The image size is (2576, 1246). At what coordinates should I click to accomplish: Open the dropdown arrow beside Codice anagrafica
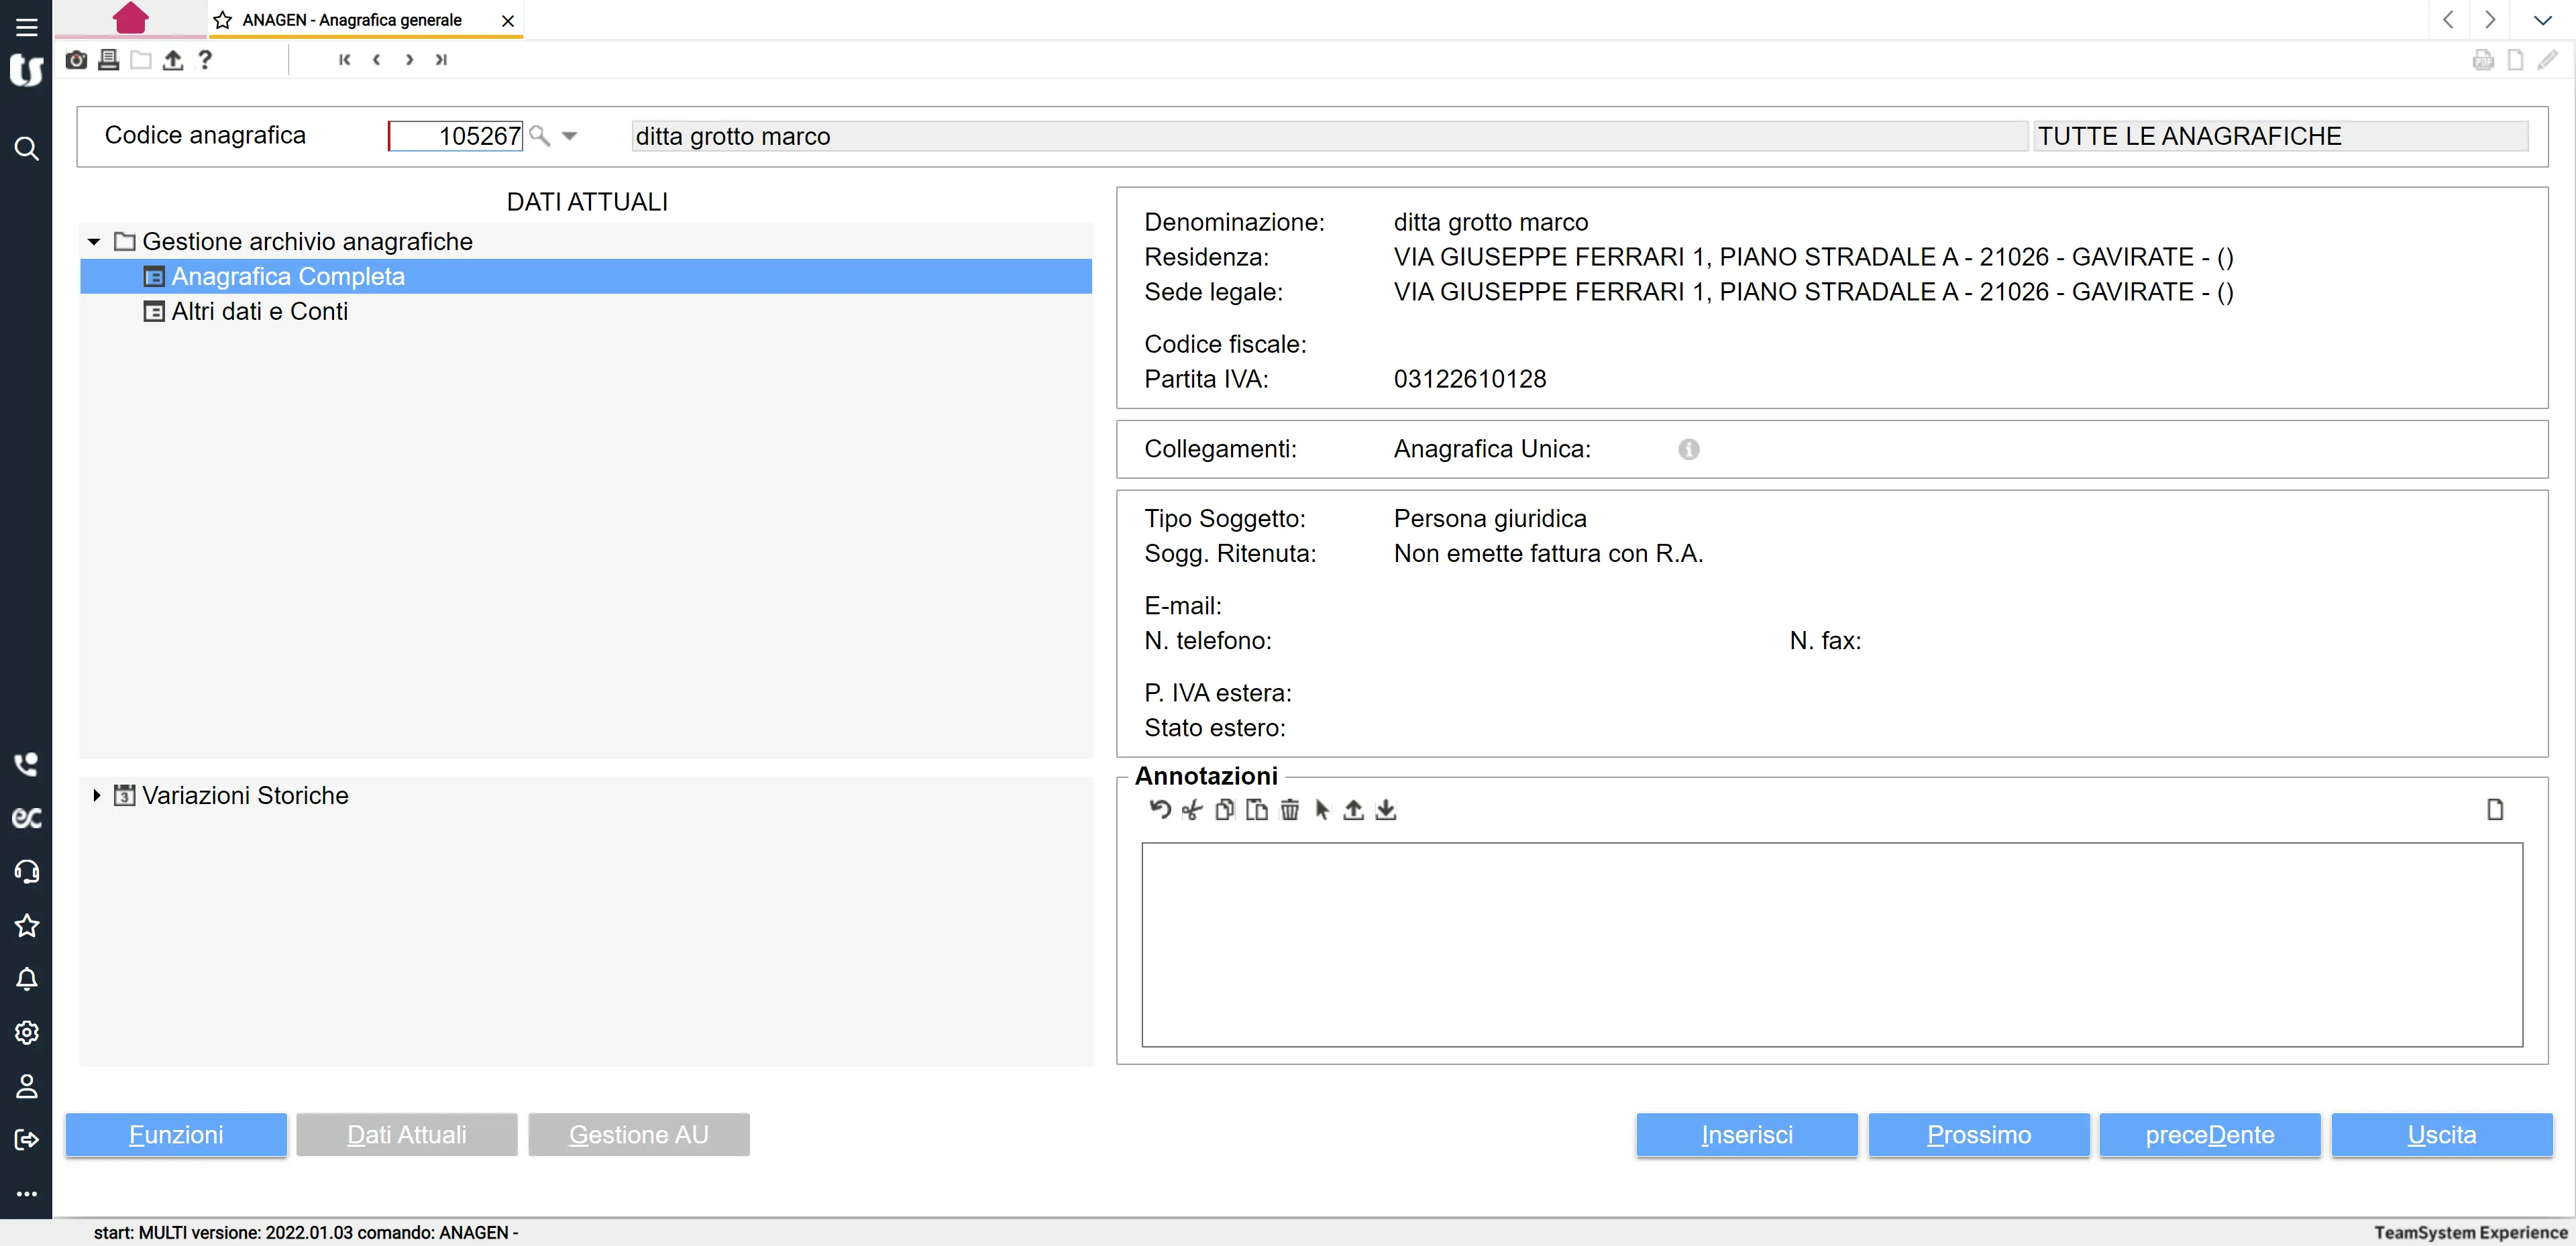pyautogui.click(x=570, y=135)
